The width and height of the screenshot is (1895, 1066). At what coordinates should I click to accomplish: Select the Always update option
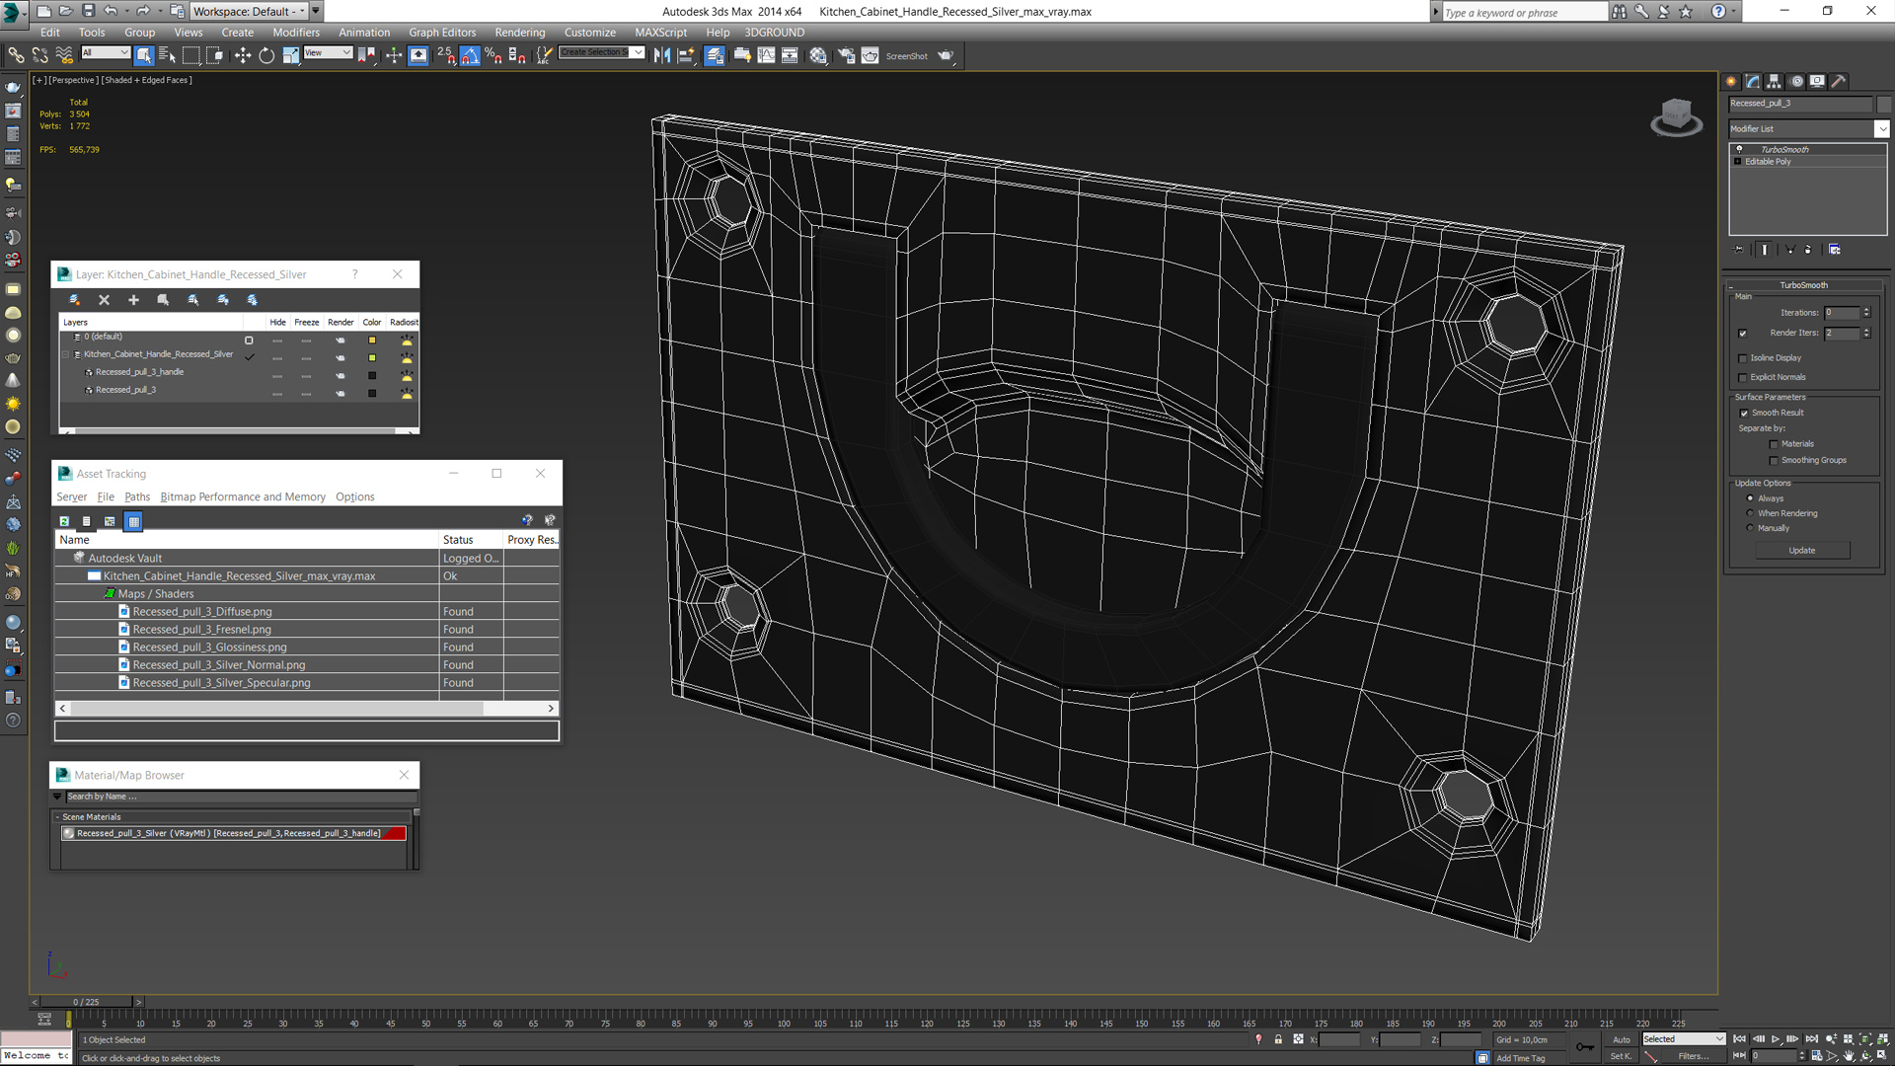(x=1750, y=498)
